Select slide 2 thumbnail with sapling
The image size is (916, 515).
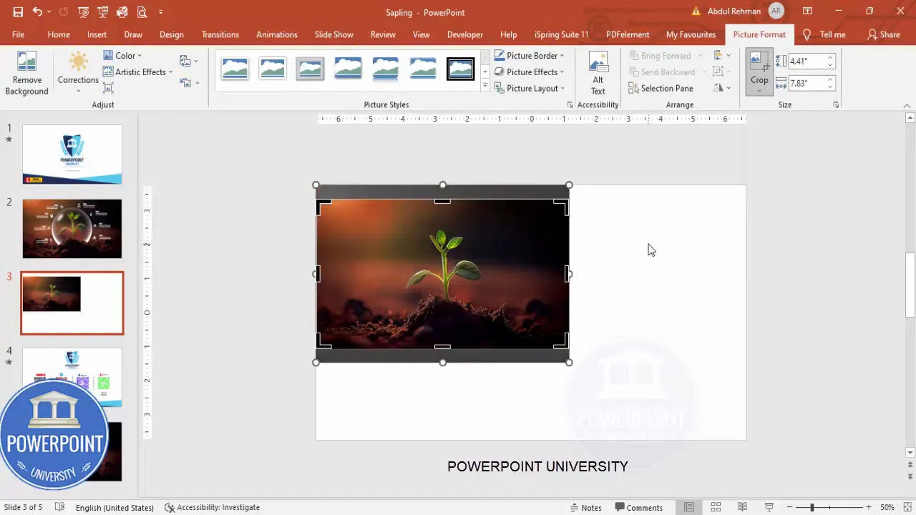click(x=72, y=229)
